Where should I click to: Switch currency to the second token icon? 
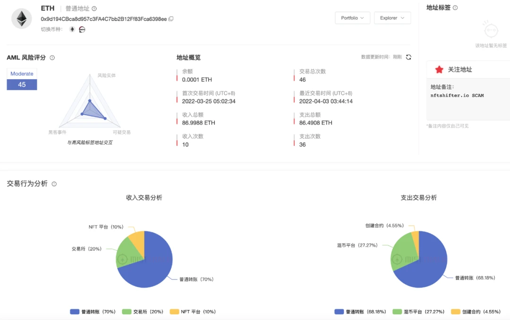coord(82,29)
